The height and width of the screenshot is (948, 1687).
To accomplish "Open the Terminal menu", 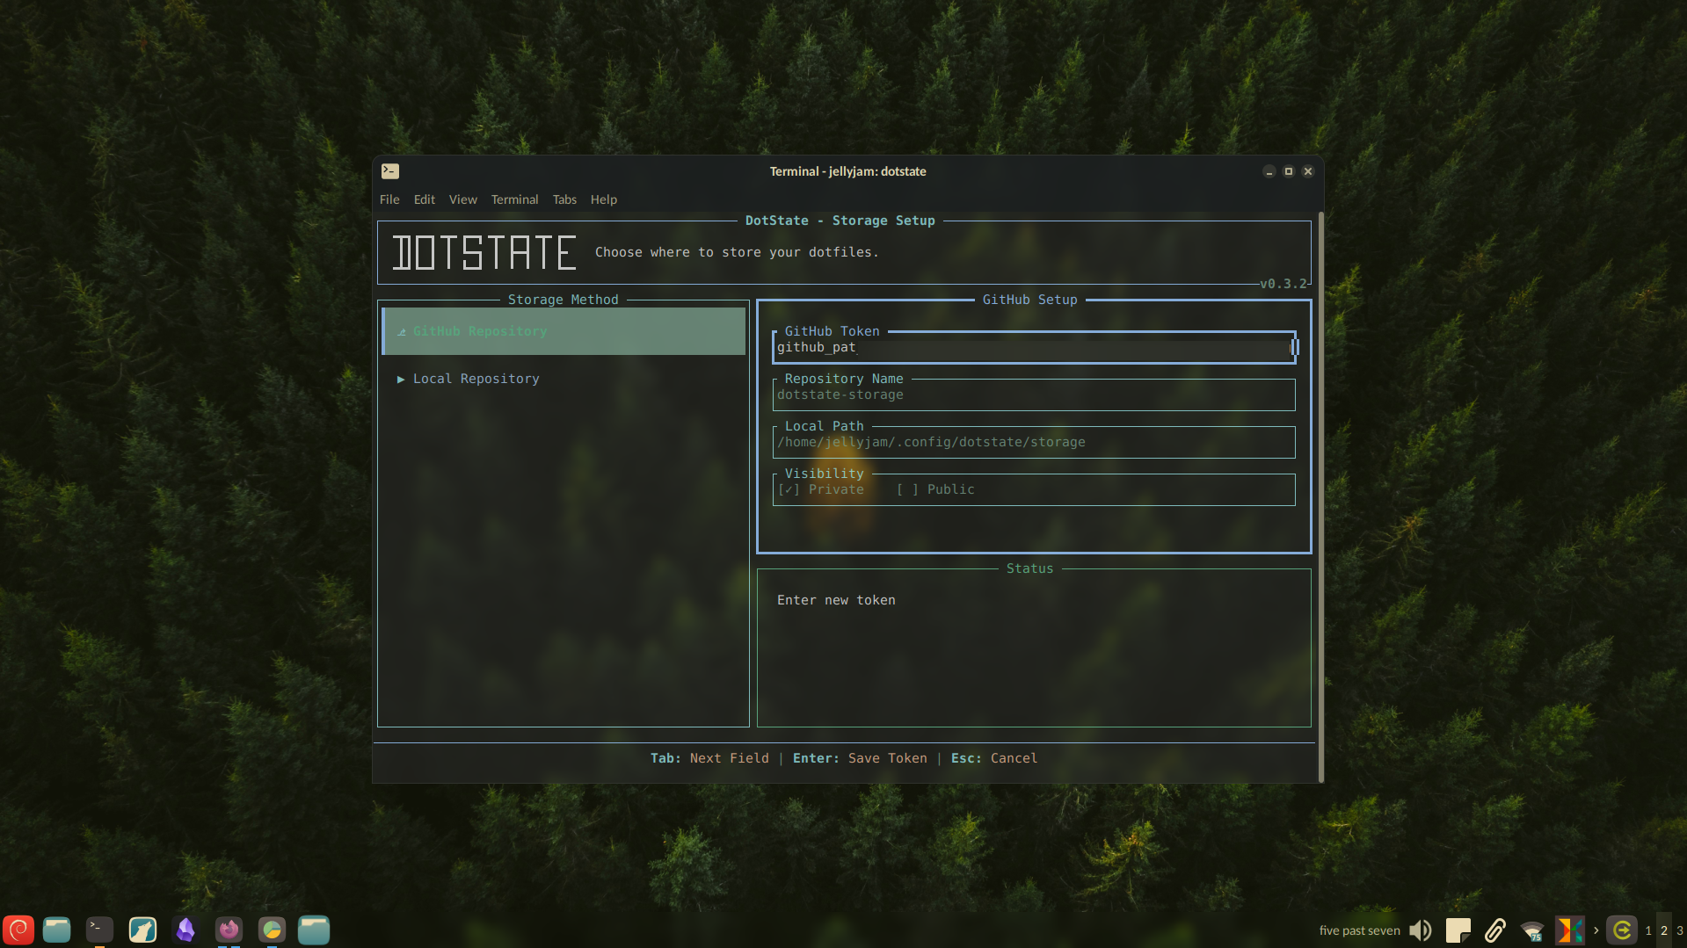I will tap(515, 199).
